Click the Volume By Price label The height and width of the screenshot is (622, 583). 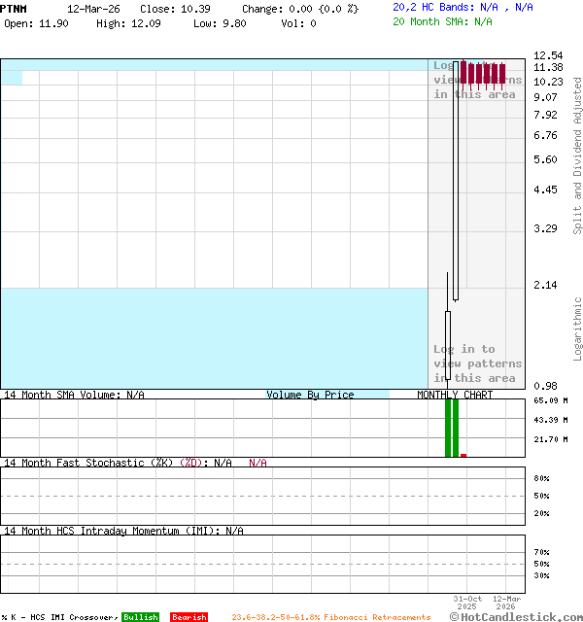(x=310, y=395)
